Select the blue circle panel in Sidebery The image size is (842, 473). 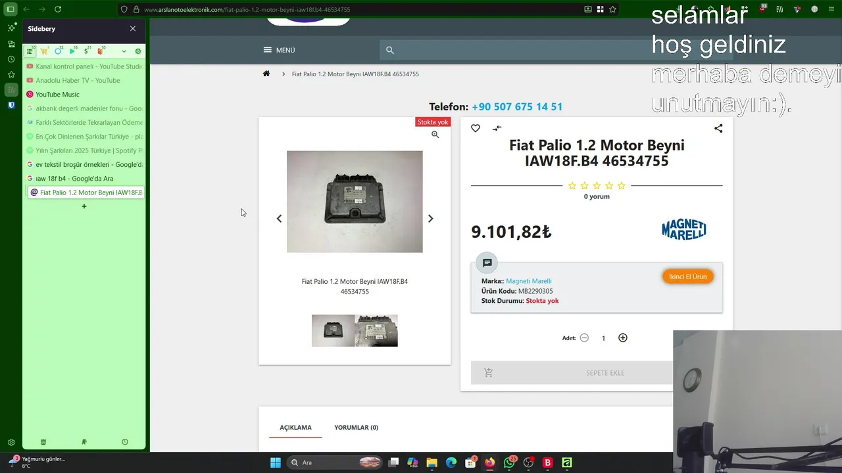(x=59, y=51)
